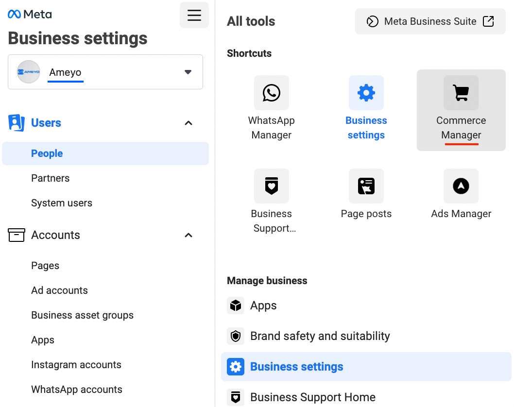The width and height of the screenshot is (514, 407).
Task: Open Brand safety and suitability
Action: [x=320, y=336]
